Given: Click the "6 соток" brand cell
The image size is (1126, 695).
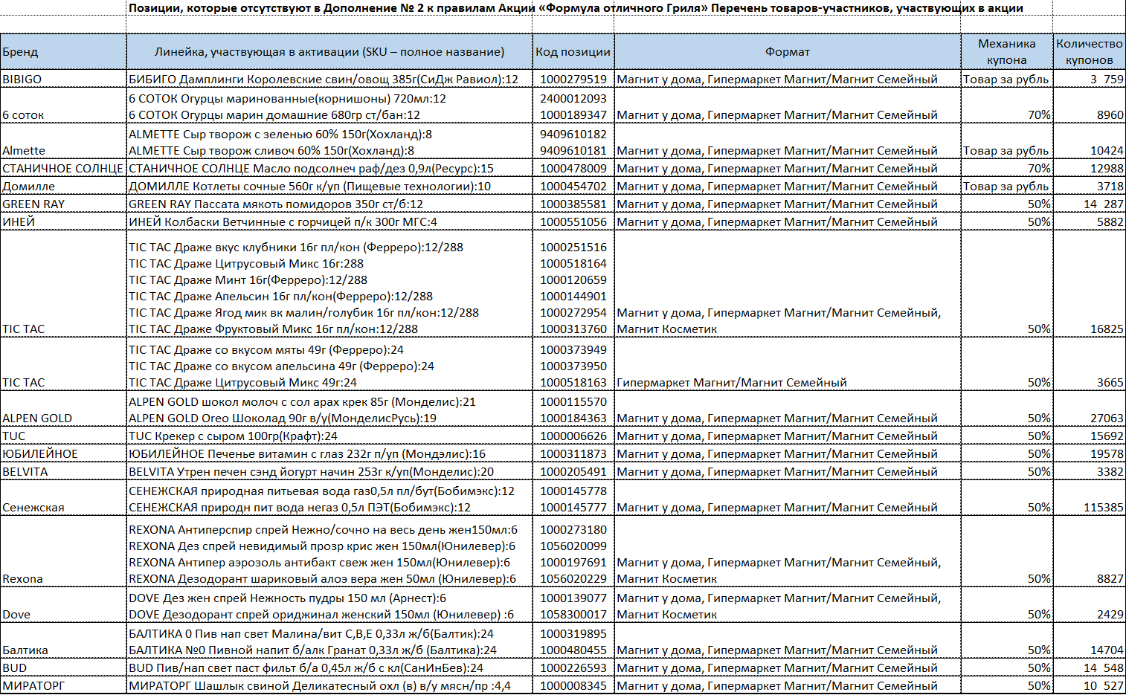Looking at the screenshot, I should [63, 106].
